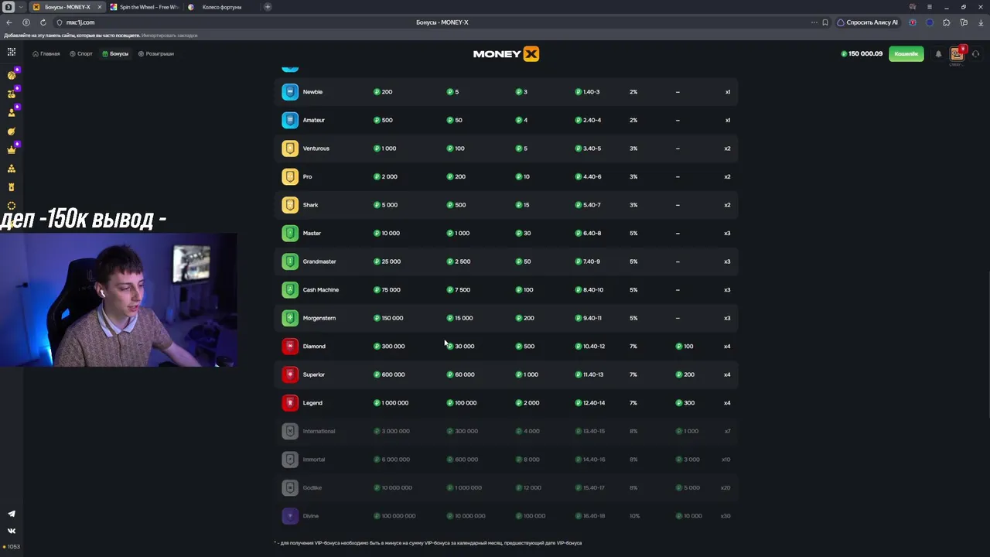Viewport: 990px width, 557px height.
Task: Click Спросить Алису AI button
Action: click(868, 22)
